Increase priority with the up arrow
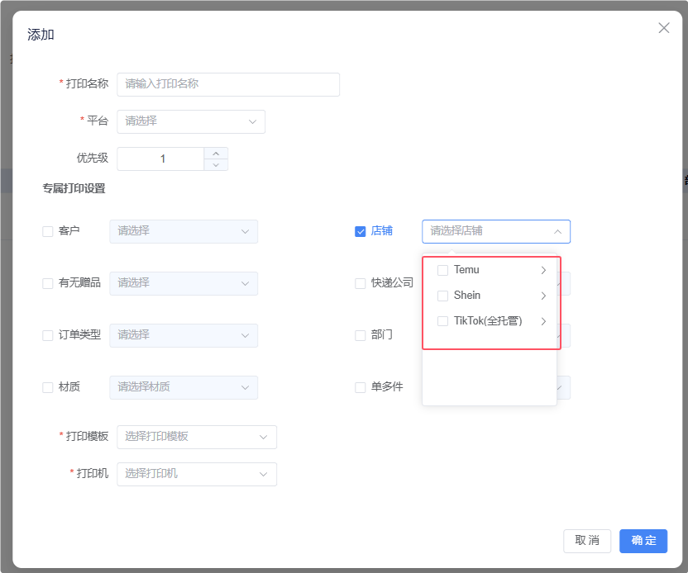 pos(216,153)
